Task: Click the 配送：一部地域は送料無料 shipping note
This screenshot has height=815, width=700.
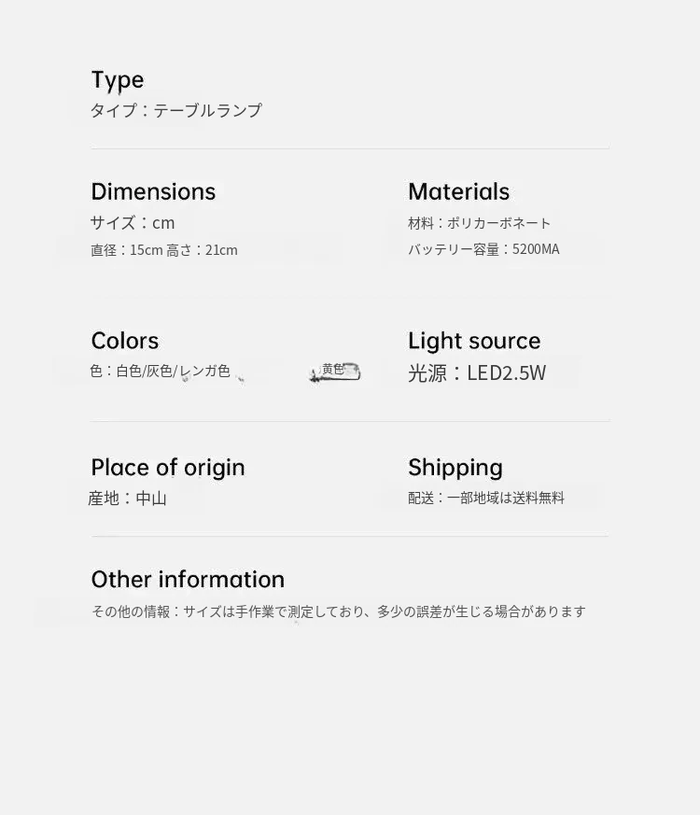Action: pos(486,499)
